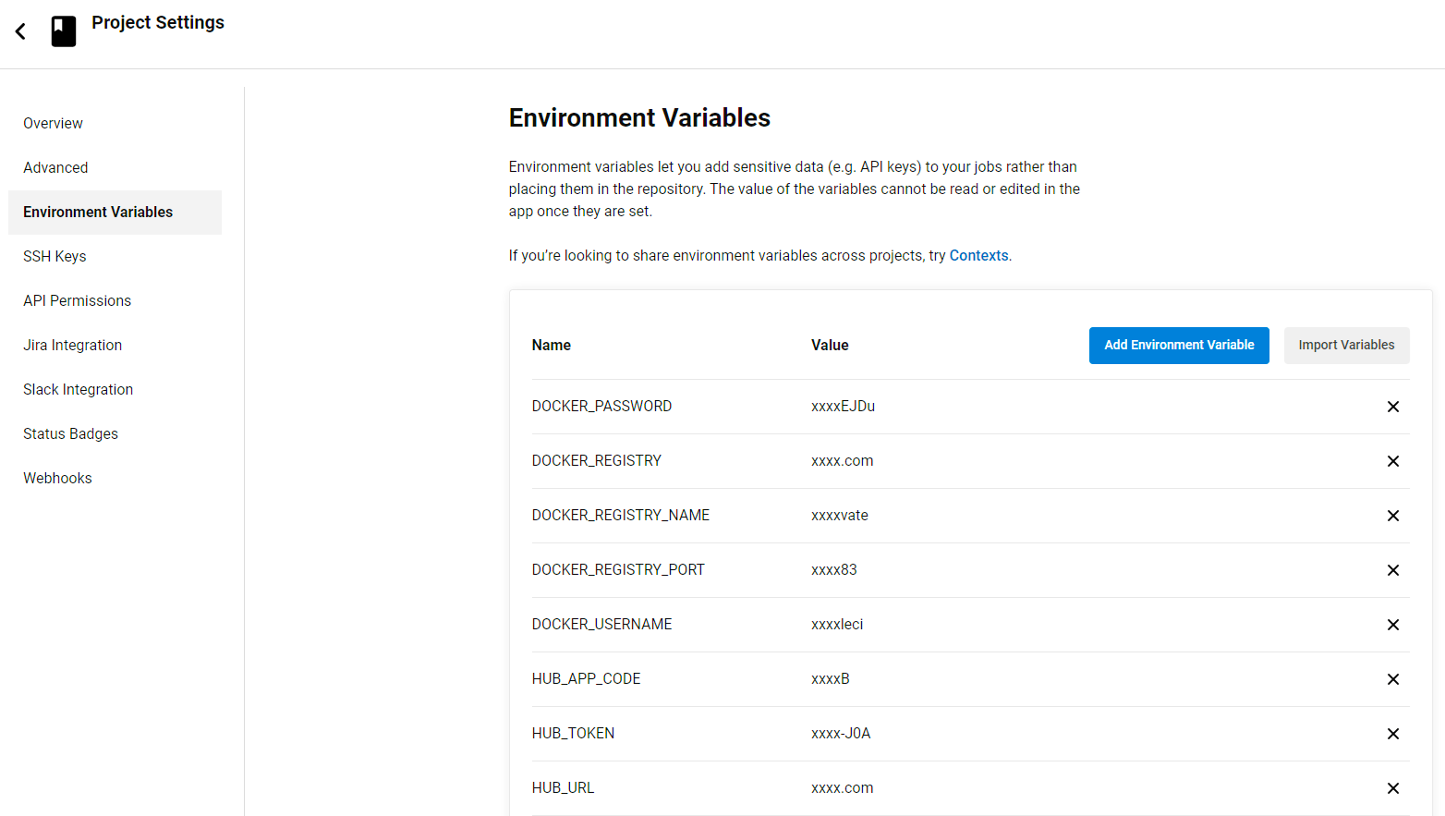Delete the DOCKER_PASSWORD variable

pos(1392,407)
